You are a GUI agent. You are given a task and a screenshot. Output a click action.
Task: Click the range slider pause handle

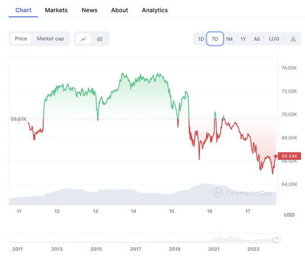pos(277,238)
